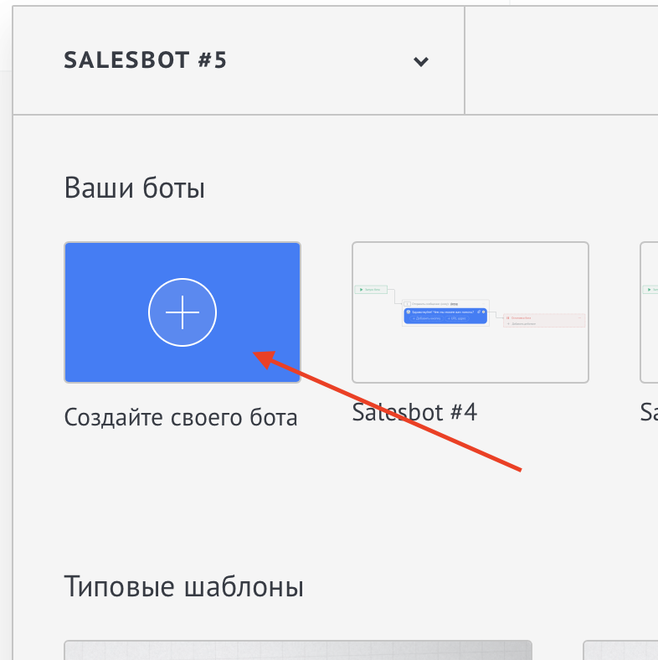
Task: Expand the chevron next to SALESBOT #5
Action: (x=421, y=61)
